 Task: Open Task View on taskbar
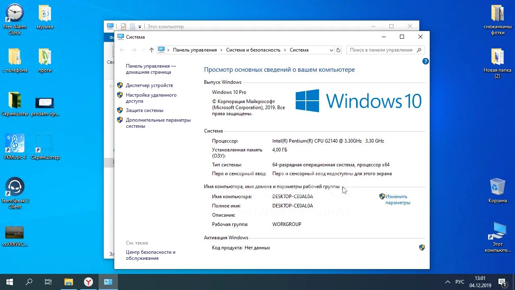click(x=48, y=282)
